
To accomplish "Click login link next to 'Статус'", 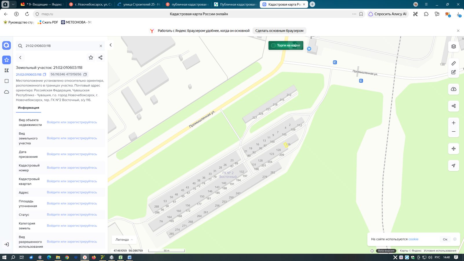I will 72,215.
